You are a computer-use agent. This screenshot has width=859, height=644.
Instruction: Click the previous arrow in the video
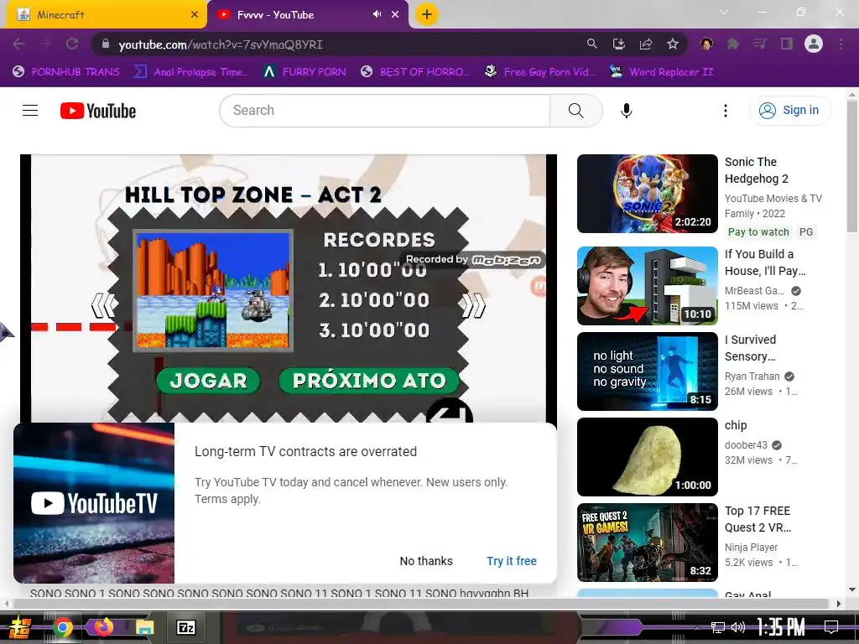tap(104, 305)
